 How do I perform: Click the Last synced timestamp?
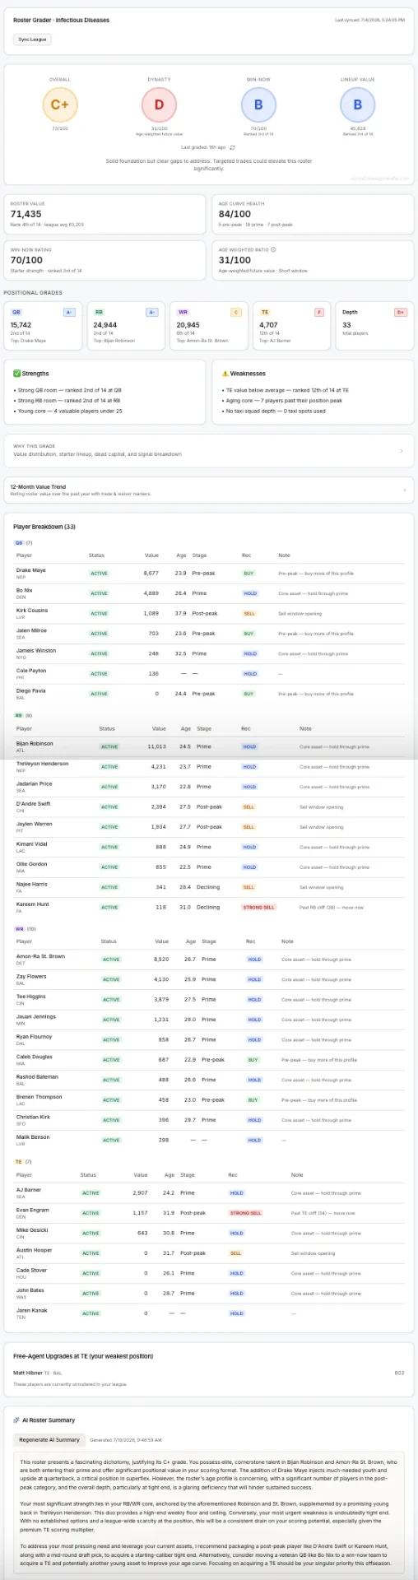370,20
